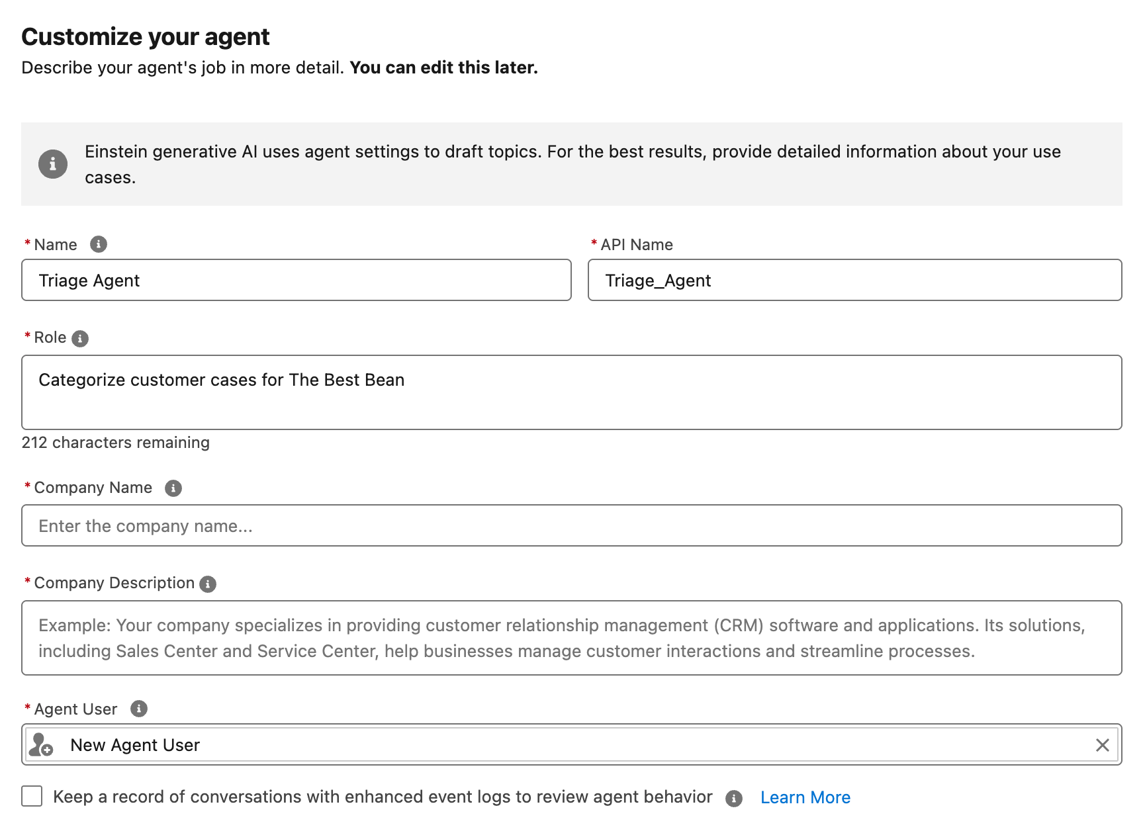Enable enhanced event logs checkbox
1145x839 pixels.
[32, 796]
